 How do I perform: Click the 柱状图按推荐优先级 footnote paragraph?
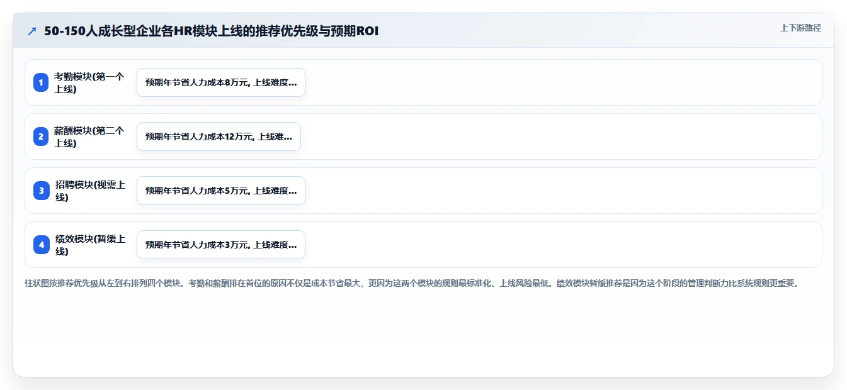pos(412,283)
